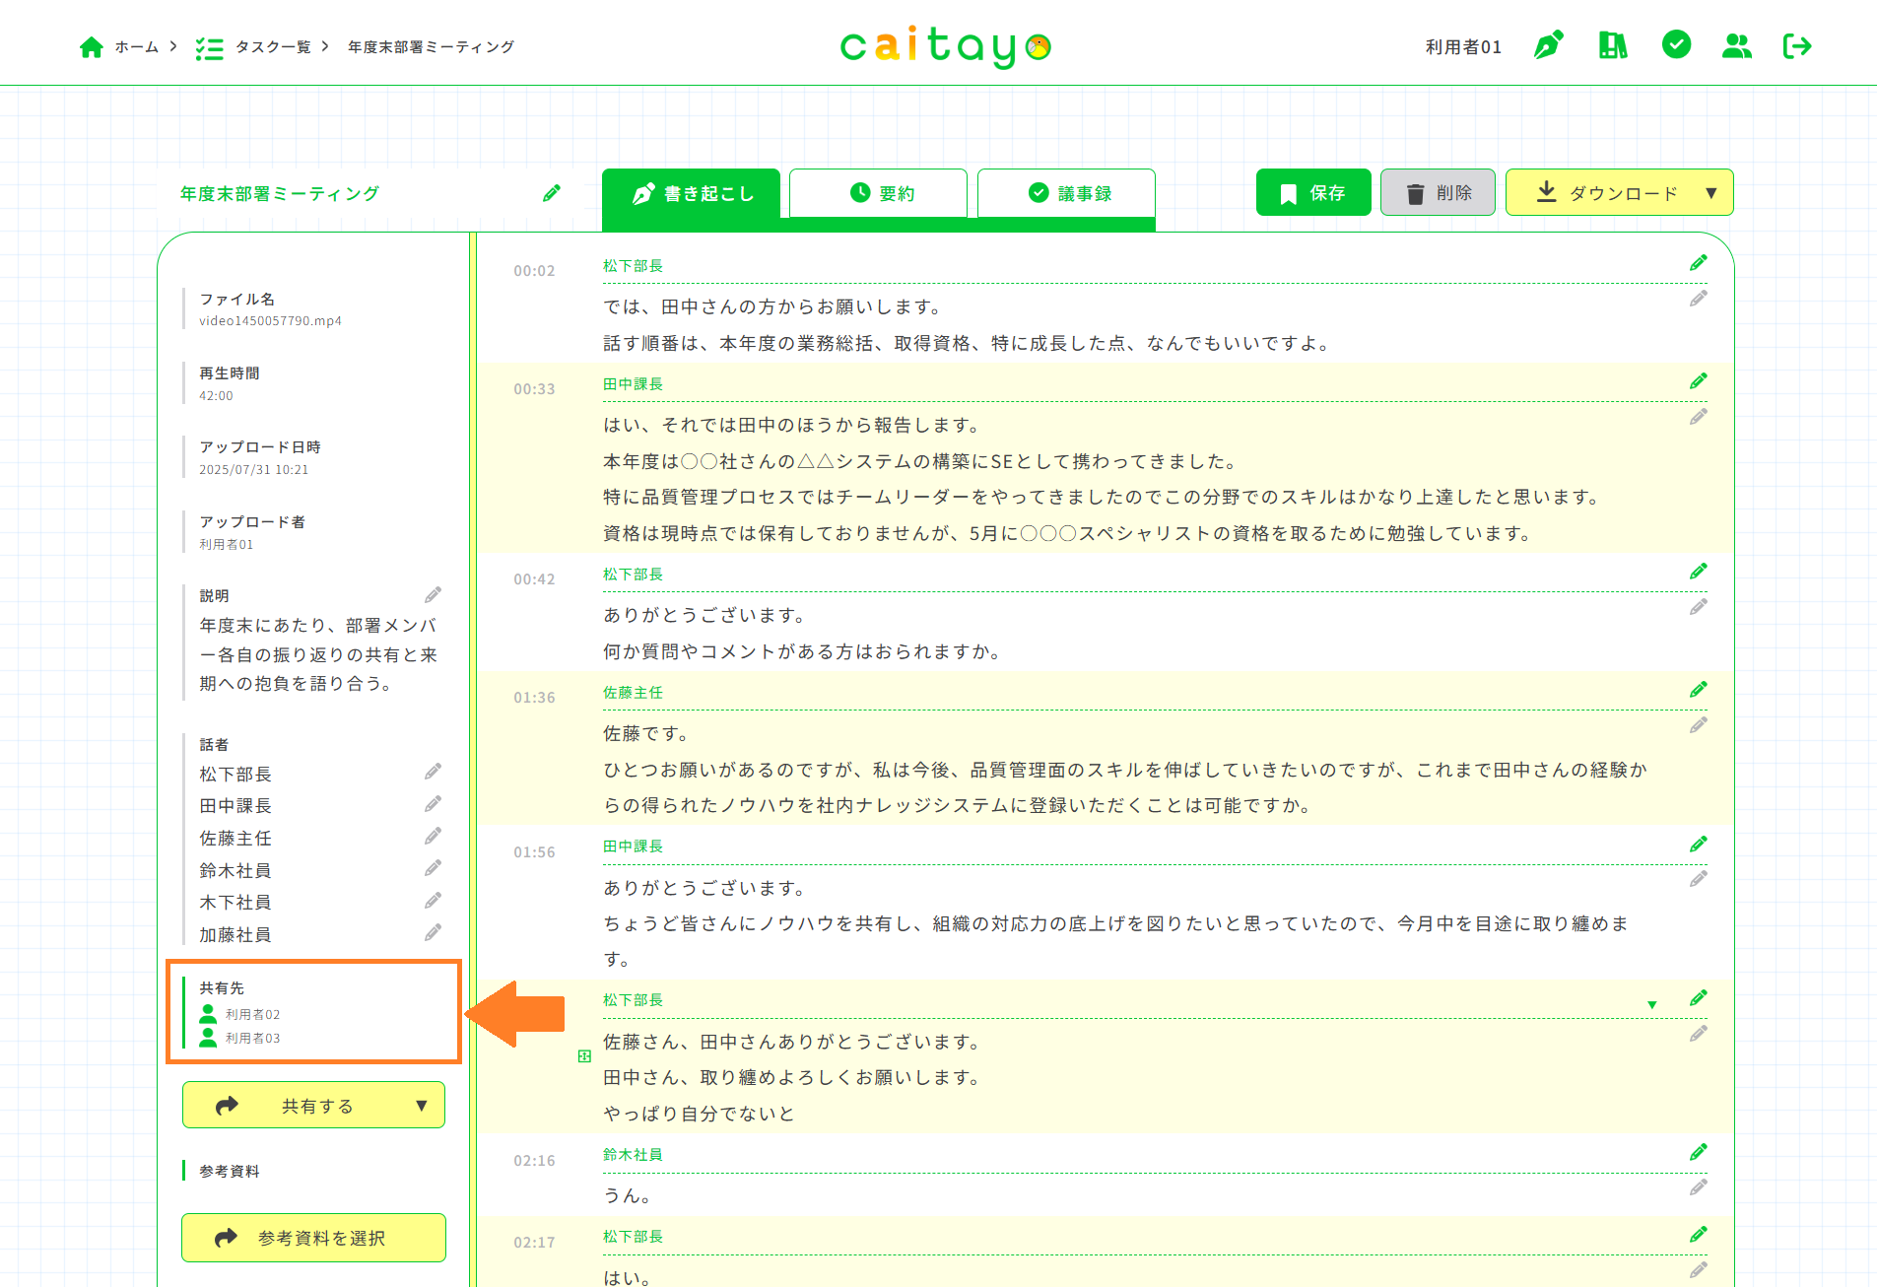
Task: Click the pen icon in top navigation
Action: pyautogui.click(x=1548, y=45)
